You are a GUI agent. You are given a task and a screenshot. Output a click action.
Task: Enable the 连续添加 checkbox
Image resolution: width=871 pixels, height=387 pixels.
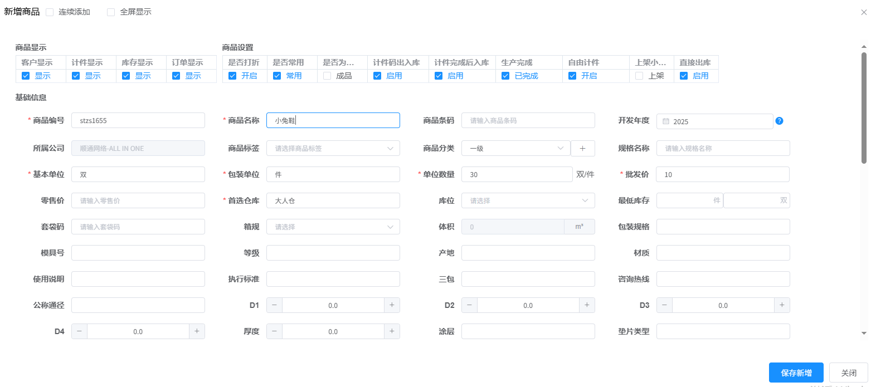tap(50, 12)
